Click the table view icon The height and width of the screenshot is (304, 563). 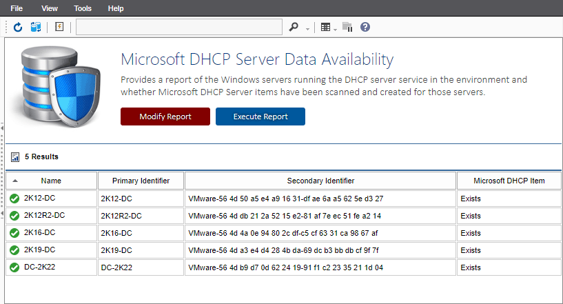click(x=325, y=28)
